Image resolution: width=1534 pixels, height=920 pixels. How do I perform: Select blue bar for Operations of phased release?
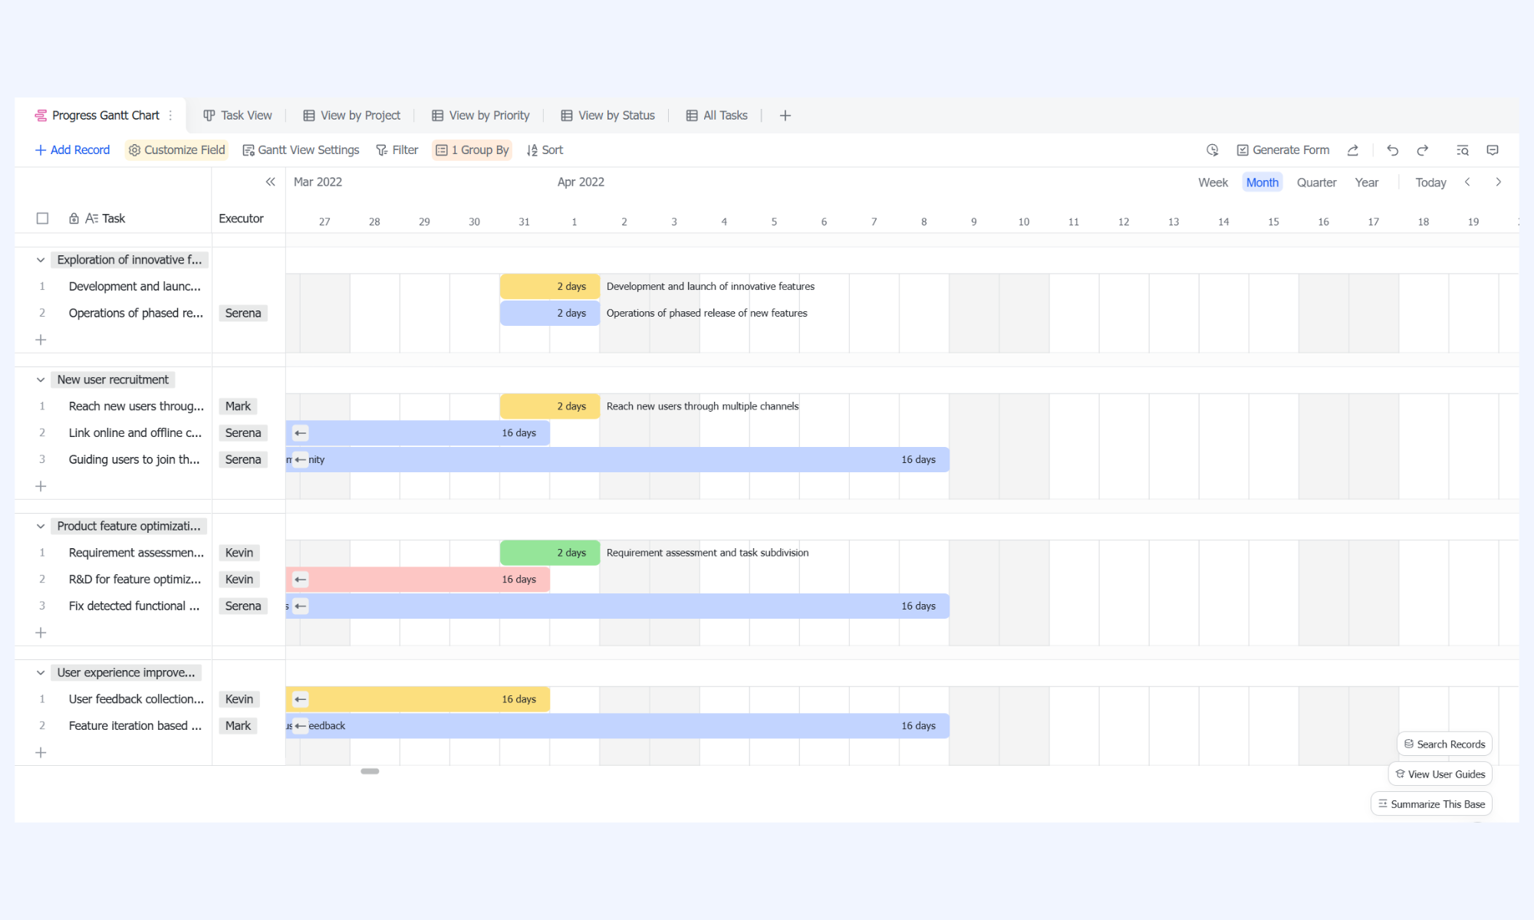(549, 314)
